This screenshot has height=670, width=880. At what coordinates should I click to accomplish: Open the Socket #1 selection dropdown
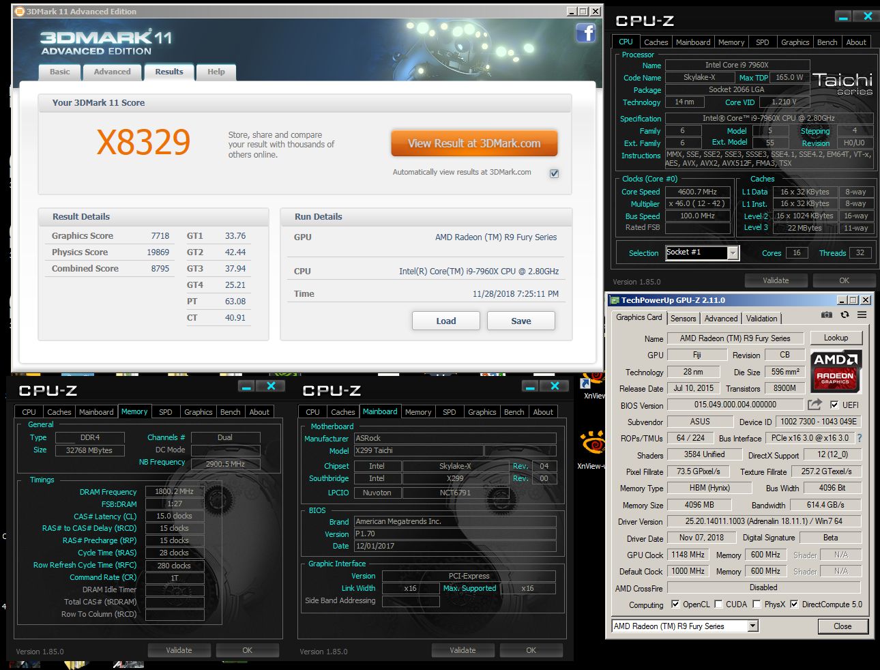733,253
